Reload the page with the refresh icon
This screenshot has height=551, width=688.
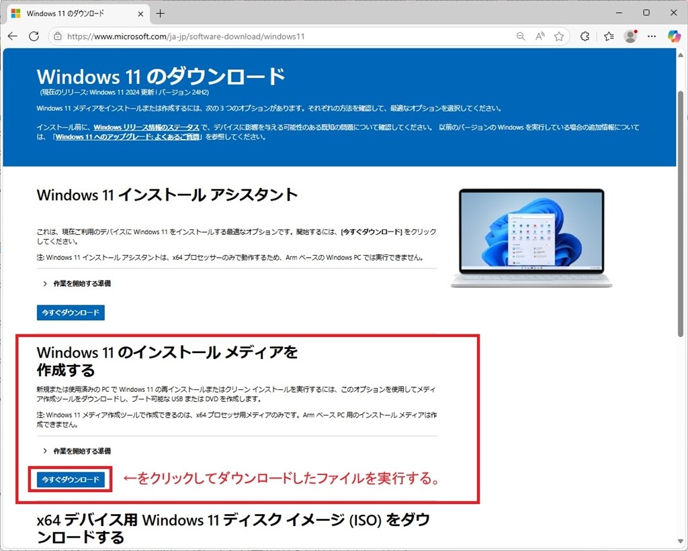[34, 36]
